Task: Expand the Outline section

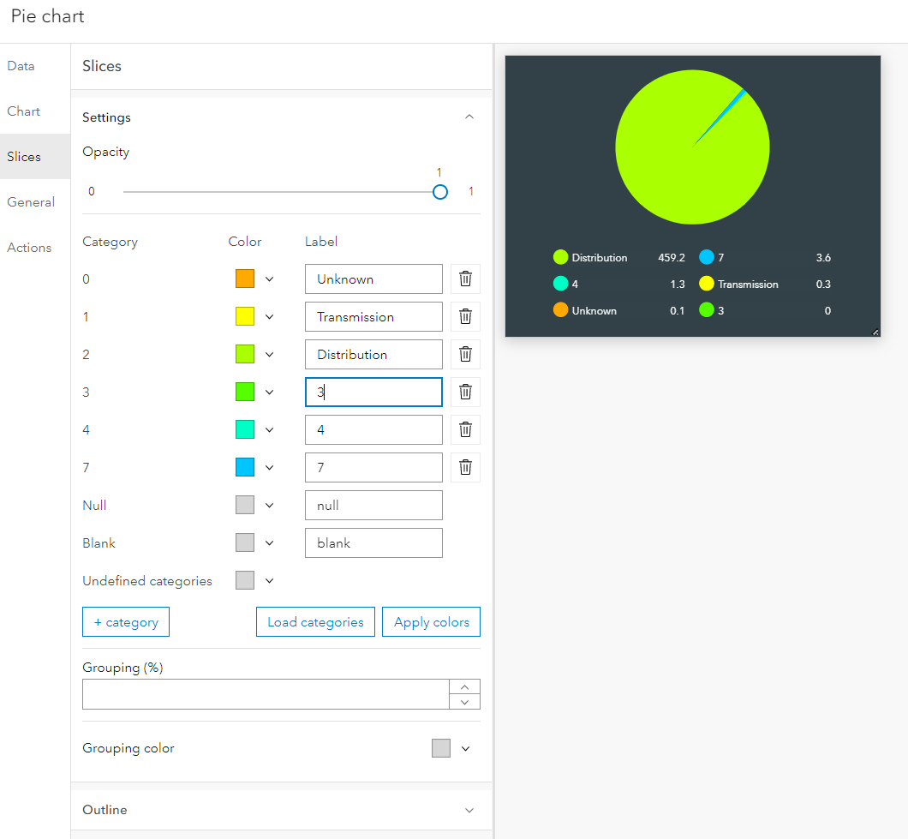Action: (x=469, y=809)
